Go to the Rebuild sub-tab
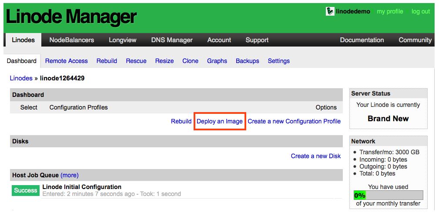Viewport: 442px width, 219px height. 107,61
